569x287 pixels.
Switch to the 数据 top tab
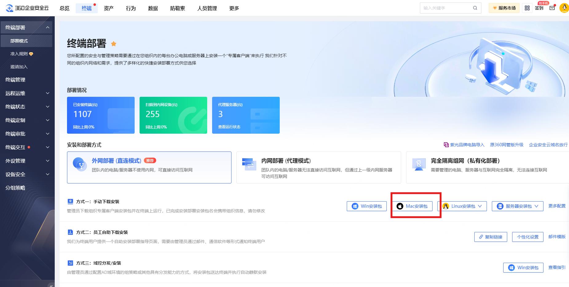[153, 8]
